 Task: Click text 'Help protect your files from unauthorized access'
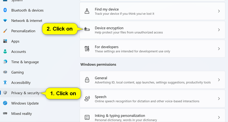(x=129, y=32)
